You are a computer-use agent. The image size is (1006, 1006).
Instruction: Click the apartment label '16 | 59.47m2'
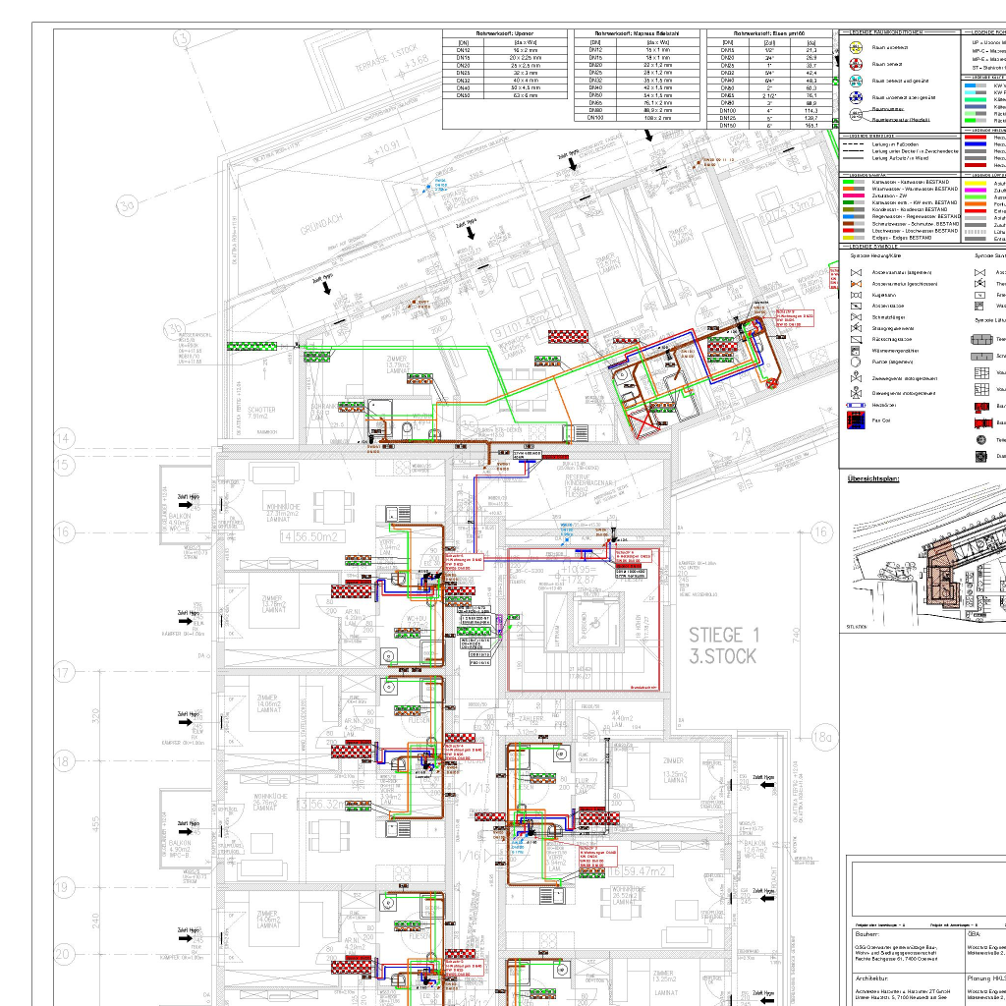coord(640,870)
